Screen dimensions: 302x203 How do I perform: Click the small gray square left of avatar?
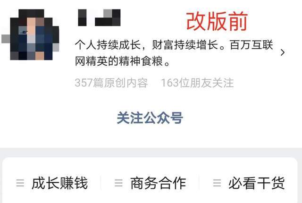click(x=6, y=39)
